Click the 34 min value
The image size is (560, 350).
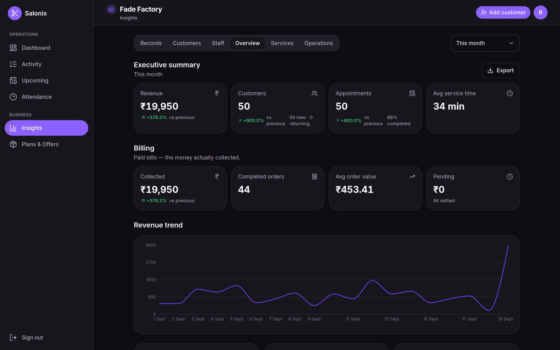(449, 106)
